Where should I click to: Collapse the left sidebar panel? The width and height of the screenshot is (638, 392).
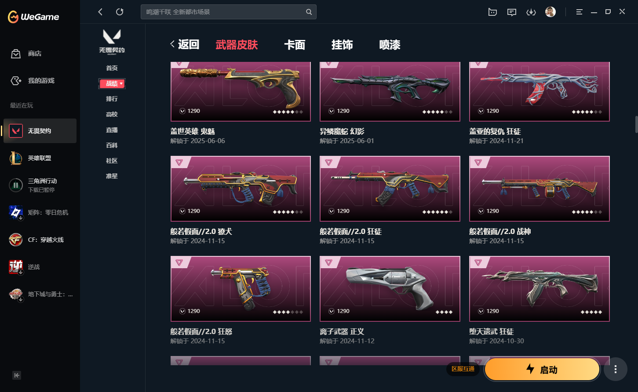click(x=17, y=375)
